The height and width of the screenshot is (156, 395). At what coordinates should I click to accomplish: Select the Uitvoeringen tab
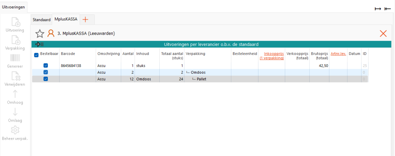pos(13,7)
